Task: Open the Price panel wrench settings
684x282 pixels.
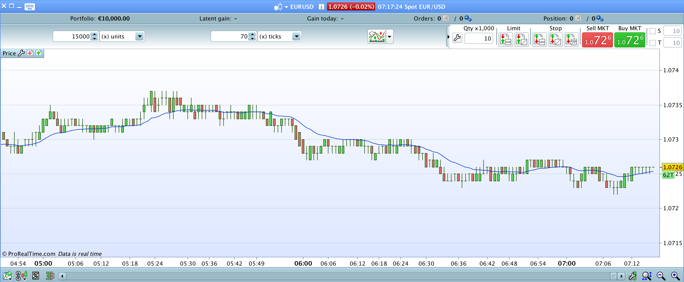Action: 21,53
